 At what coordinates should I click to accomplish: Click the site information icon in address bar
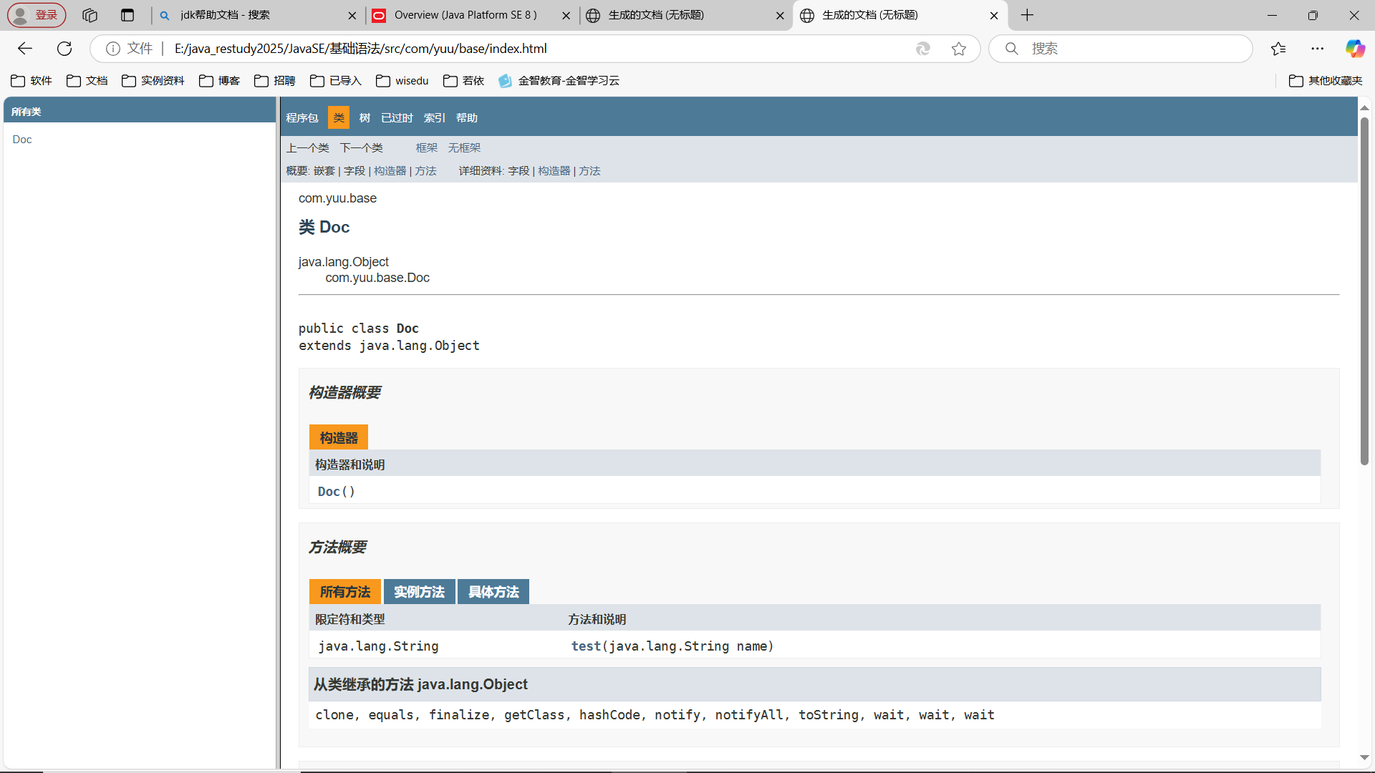coord(112,49)
